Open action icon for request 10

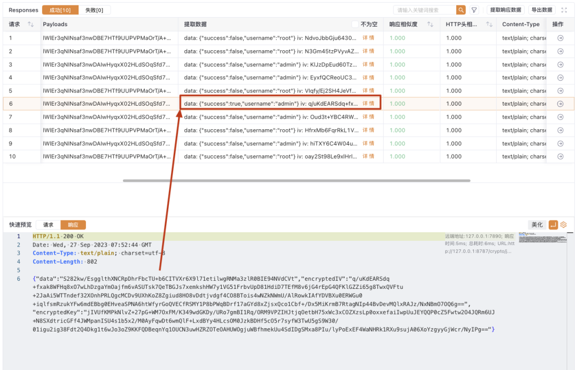(560, 156)
